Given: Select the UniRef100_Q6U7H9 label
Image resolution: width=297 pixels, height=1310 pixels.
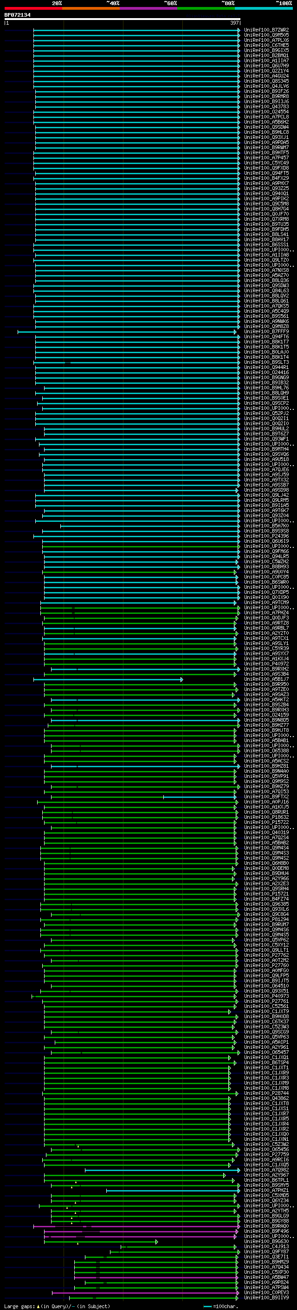Looking at the screenshot, I should [266, 66].
